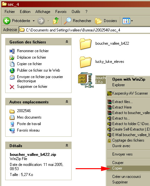Go to Mes documents location
Image resolution: width=150 pixels, height=186 pixels.
click(x=29, y=117)
